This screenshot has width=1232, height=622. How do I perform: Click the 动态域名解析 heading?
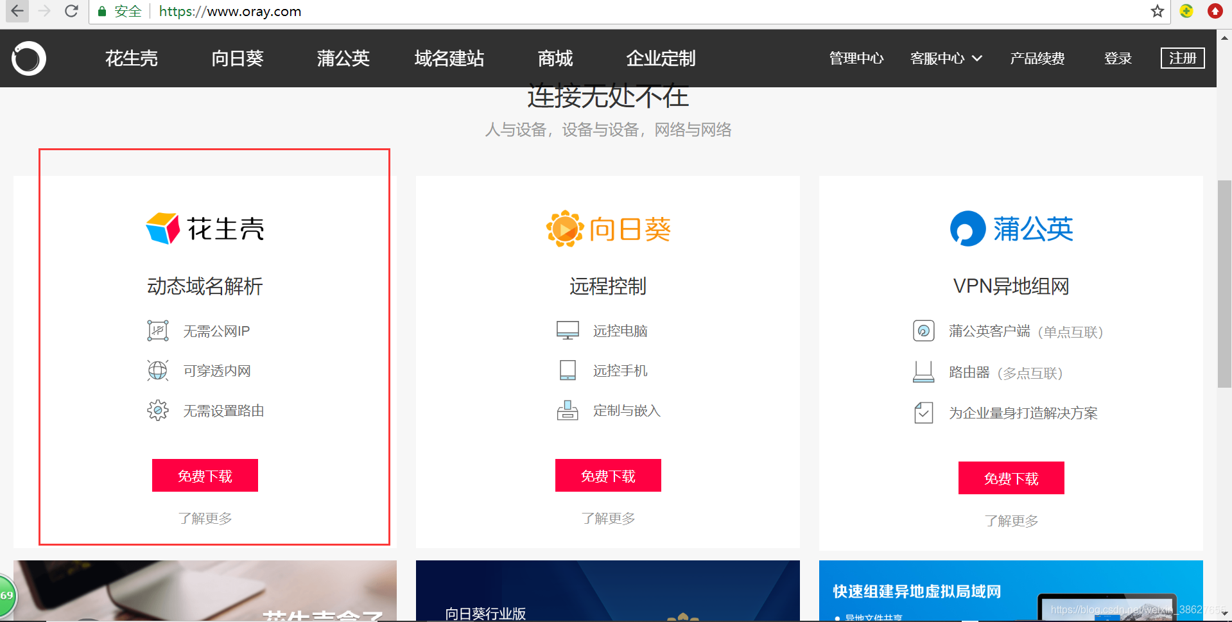(205, 286)
